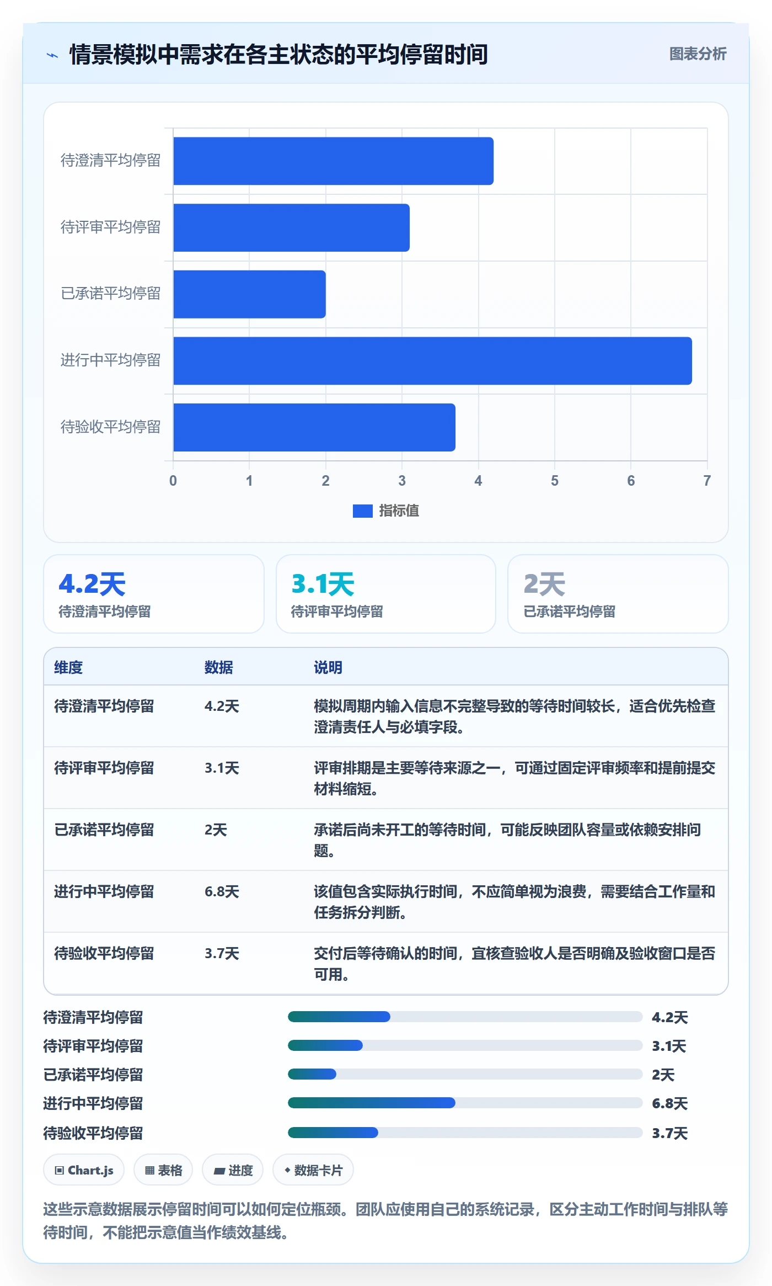Viewport: 772px width, 1286px height.
Task: Select the Chart.js chip
Action: (x=84, y=1170)
